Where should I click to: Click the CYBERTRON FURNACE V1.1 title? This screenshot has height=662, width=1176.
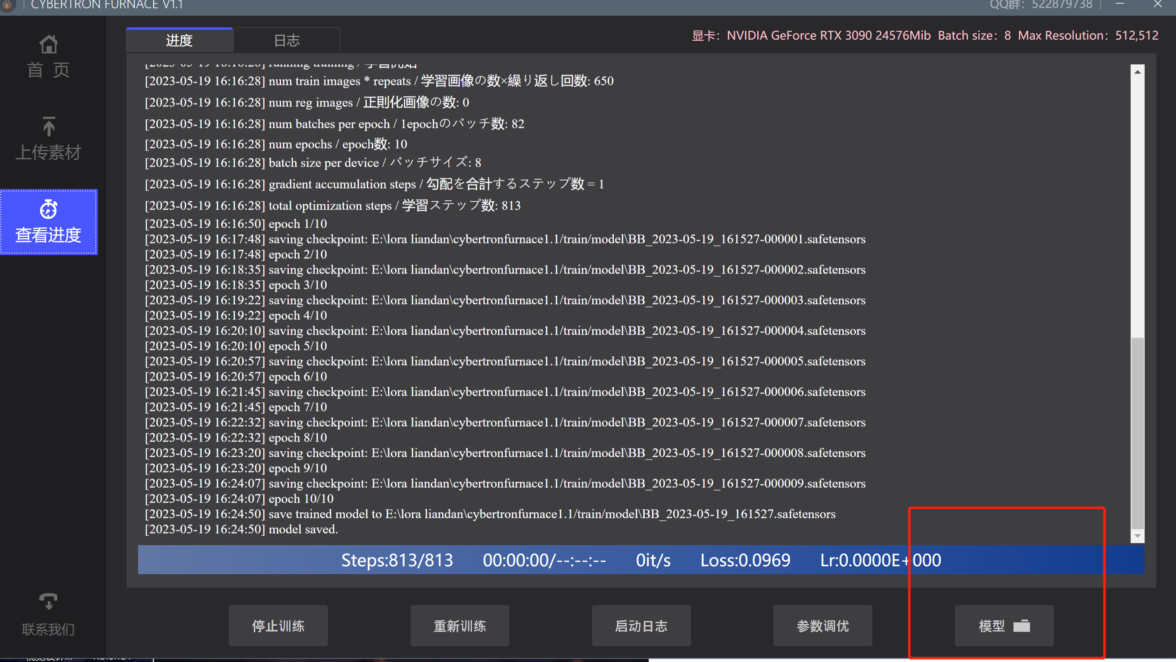click(107, 5)
